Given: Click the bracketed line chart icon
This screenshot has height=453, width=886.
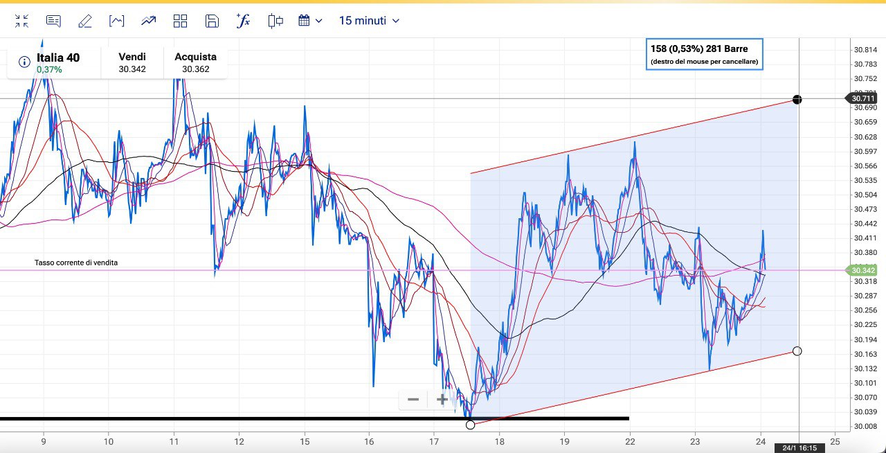Looking at the screenshot, I should click(x=117, y=21).
